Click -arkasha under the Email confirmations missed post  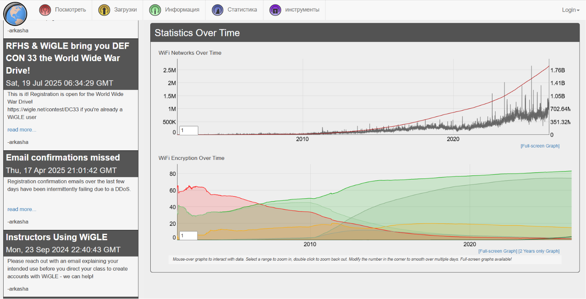[x=18, y=222]
